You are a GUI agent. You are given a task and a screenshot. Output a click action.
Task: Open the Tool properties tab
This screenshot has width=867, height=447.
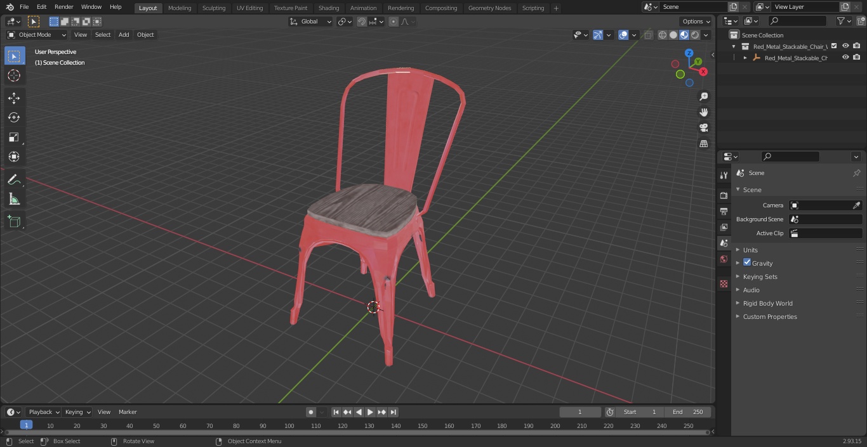[x=724, y=175]
